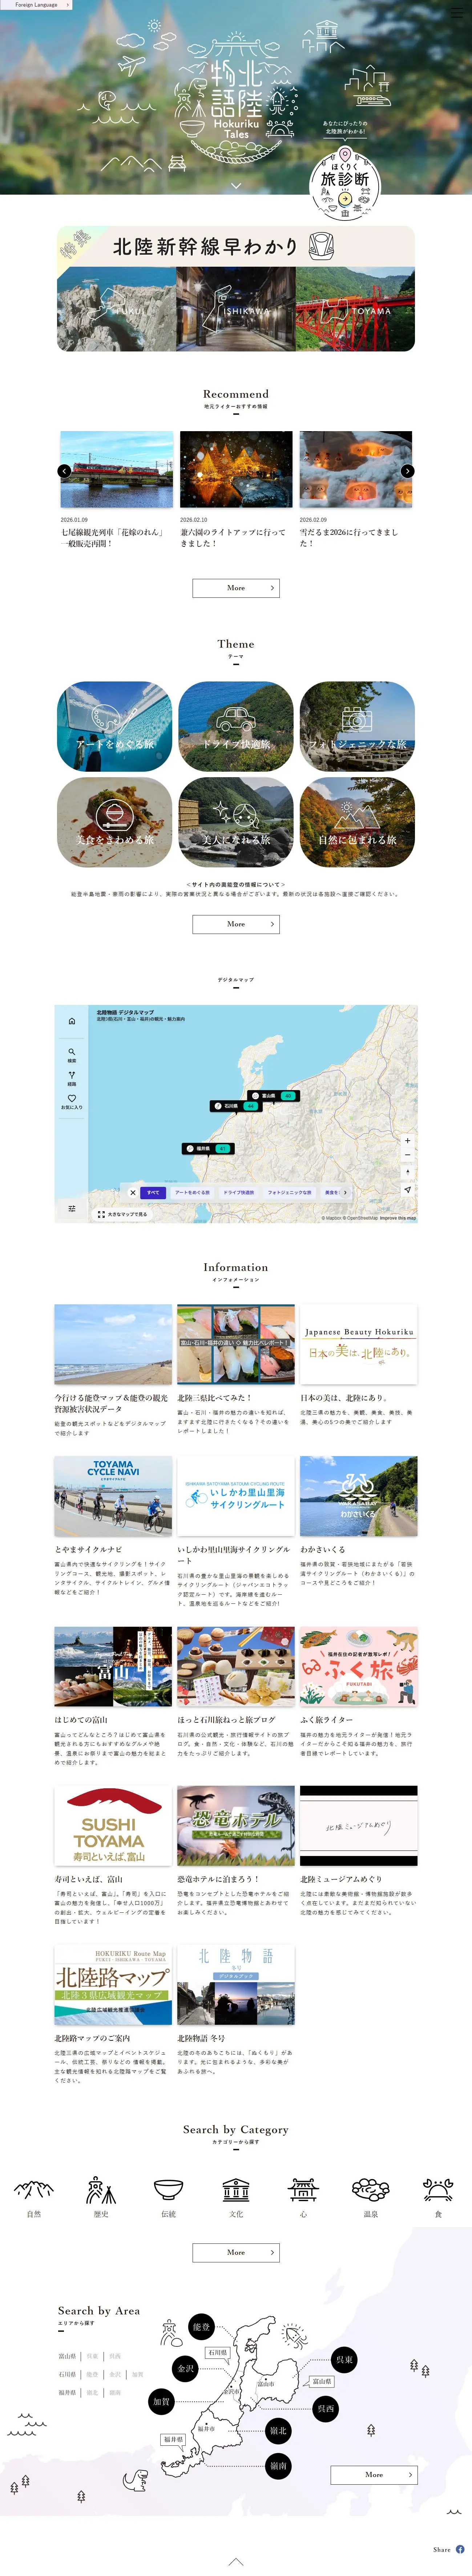Open the 美食をきわめる旅 theme card
The width and height of the screenshot is (472, 2576).
click(x=115, y=822)
